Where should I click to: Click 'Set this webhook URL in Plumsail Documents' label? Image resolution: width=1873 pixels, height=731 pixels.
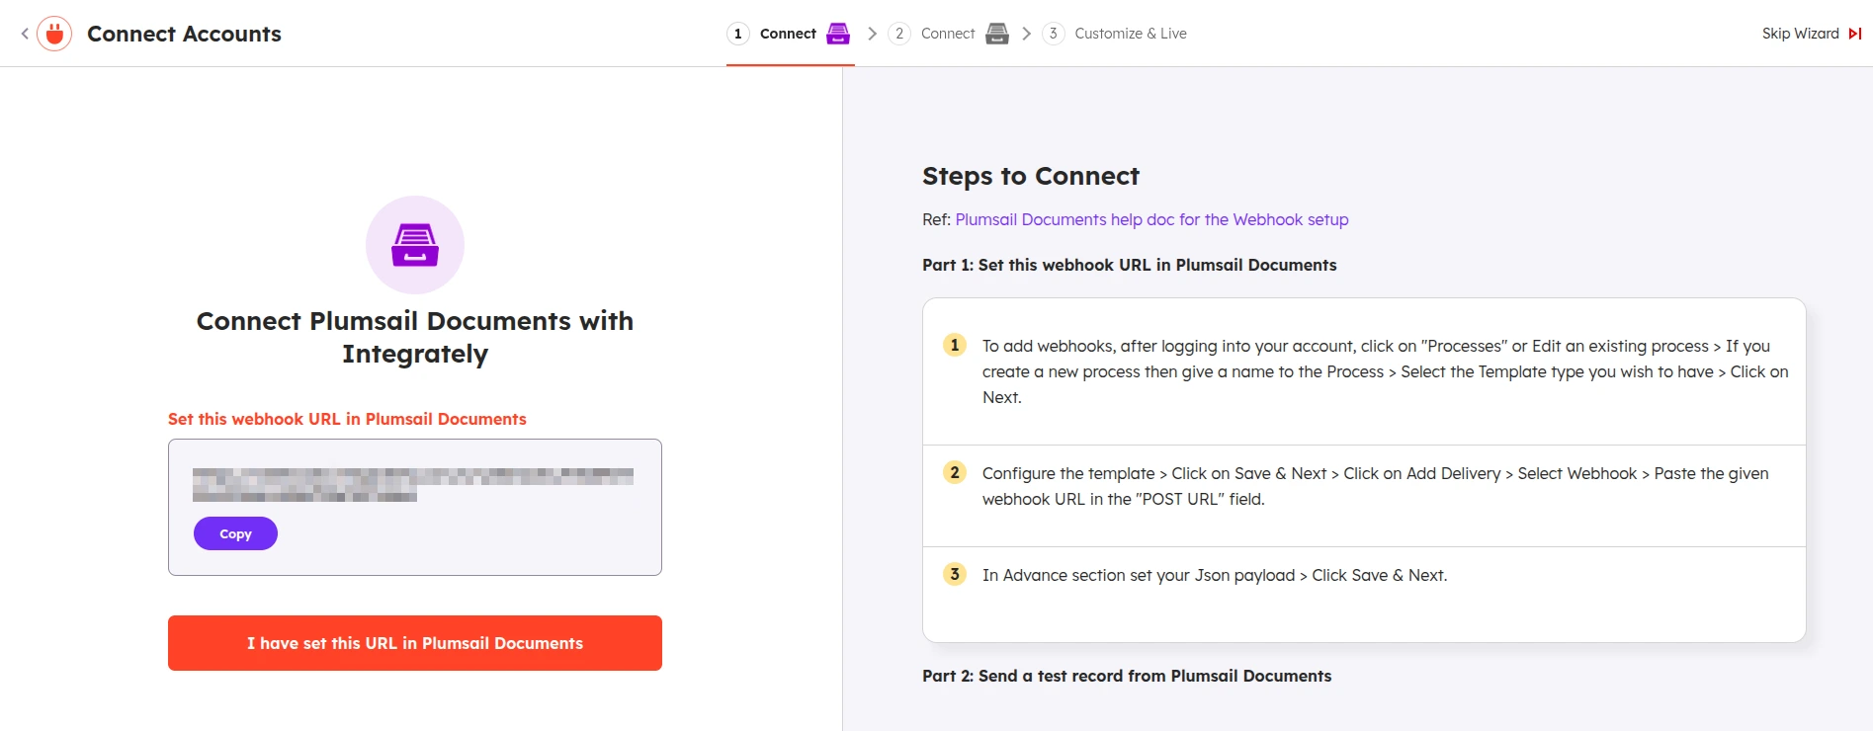click(347, 419)
